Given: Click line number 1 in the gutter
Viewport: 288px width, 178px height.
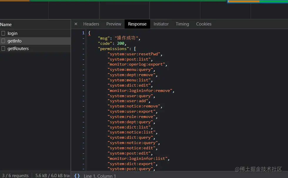Looking at the screenshot, I should [83, 33].
